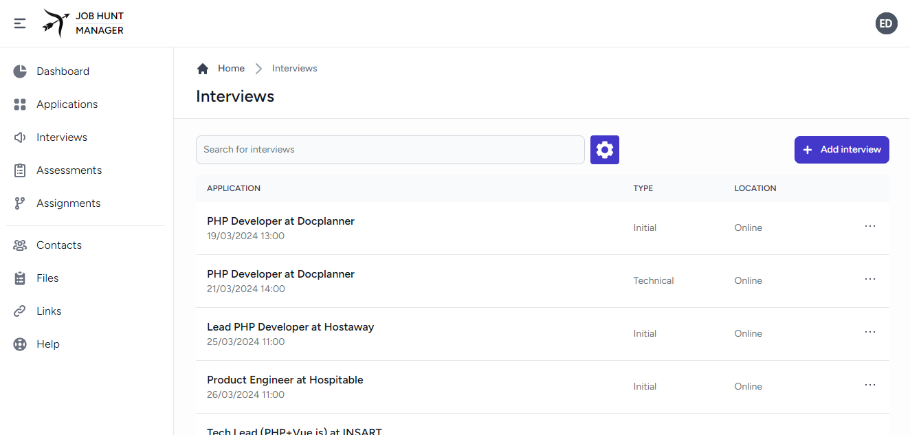This screenshot has height=435, width=910.
Task: Open table settings with the gear button
Action: pos(605,150)
